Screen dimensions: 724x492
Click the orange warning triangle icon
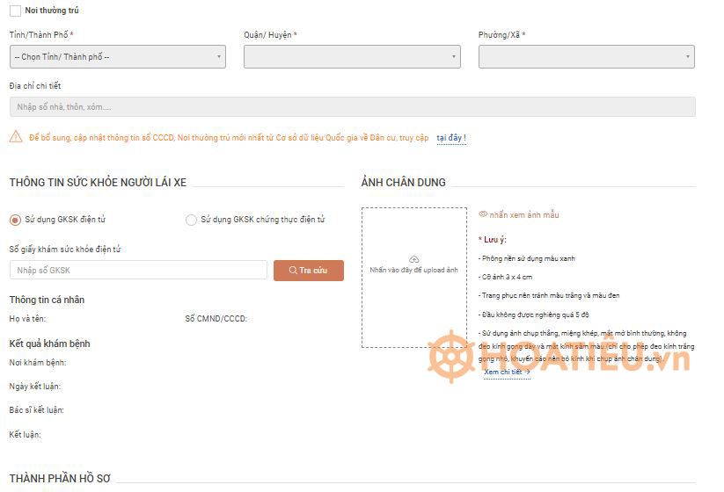click(16, 137)
